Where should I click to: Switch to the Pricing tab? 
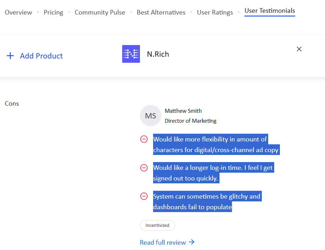coord(53,12)
